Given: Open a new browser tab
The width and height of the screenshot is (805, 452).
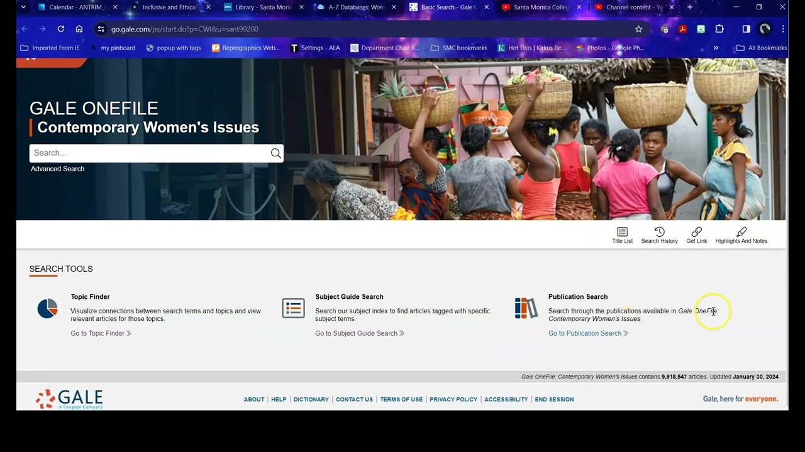Looking at the screenshot, I should point(690,8).
